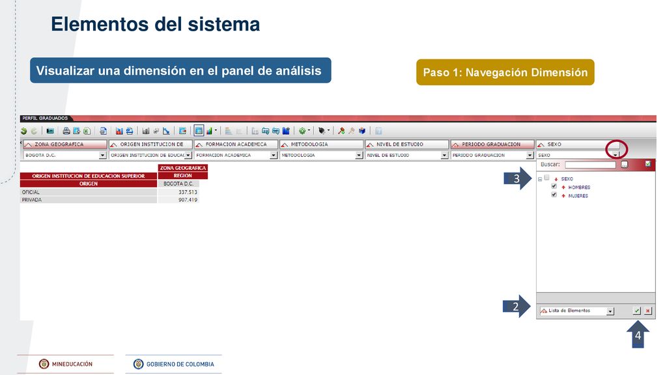Uncheck the MUJERES checkbox
Viewport: 667px width, 375px height.
click(x=554, y=195)
